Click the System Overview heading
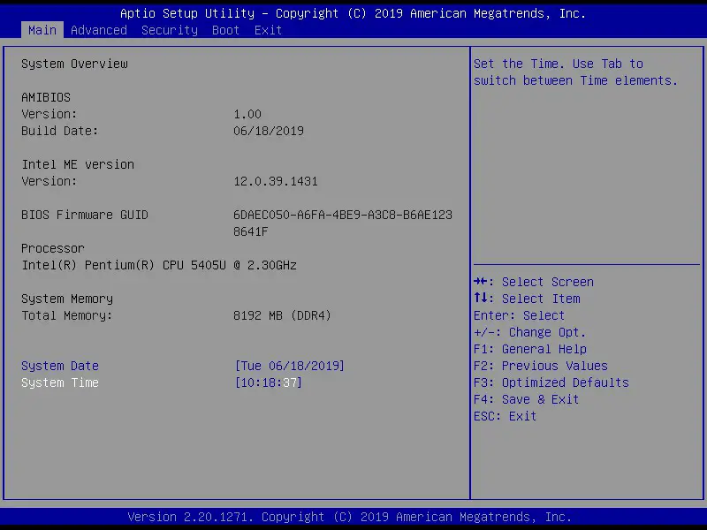The height and width of the screenshot is (530, 707). [74, 63]
